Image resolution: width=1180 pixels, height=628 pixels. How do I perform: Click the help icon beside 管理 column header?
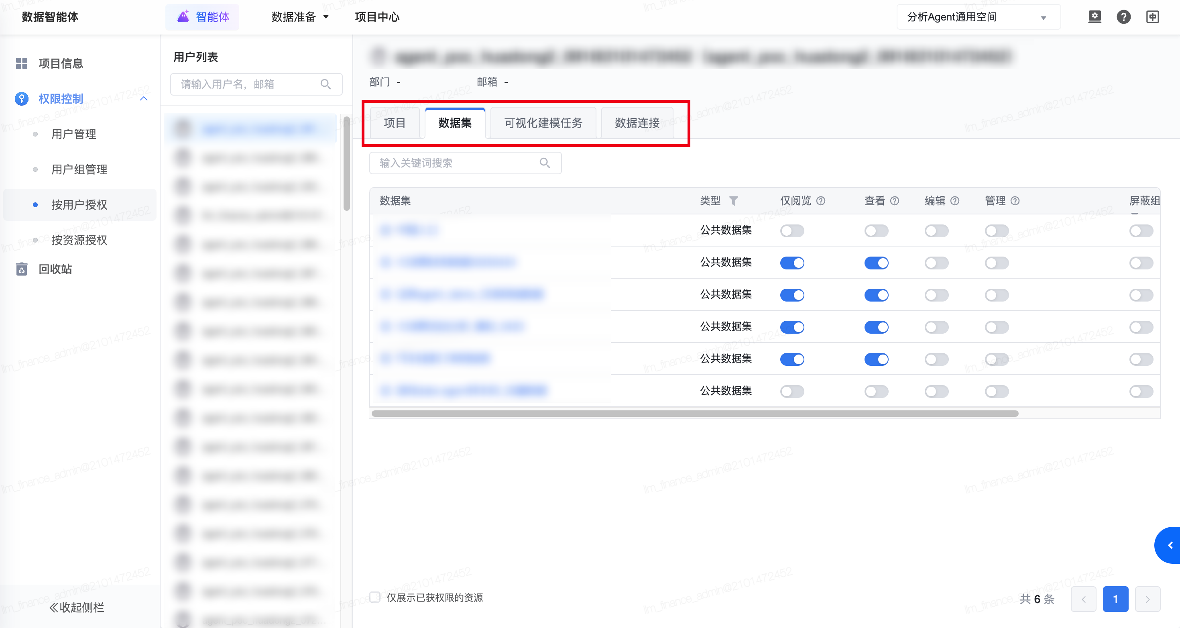click(x=1015, y=201)
